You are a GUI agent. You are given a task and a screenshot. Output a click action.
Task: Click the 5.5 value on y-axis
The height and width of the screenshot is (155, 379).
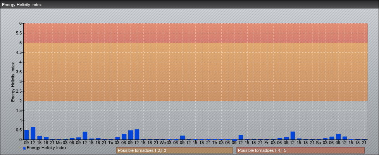[19, 33]
